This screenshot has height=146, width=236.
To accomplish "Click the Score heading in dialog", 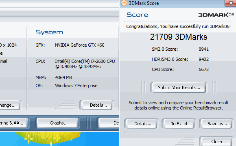I will pos(137,15).
